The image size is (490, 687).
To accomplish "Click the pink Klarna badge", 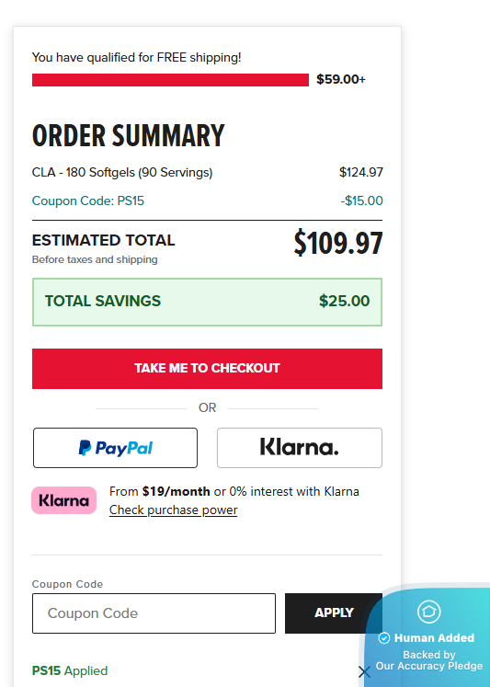I will coord(64,500).
